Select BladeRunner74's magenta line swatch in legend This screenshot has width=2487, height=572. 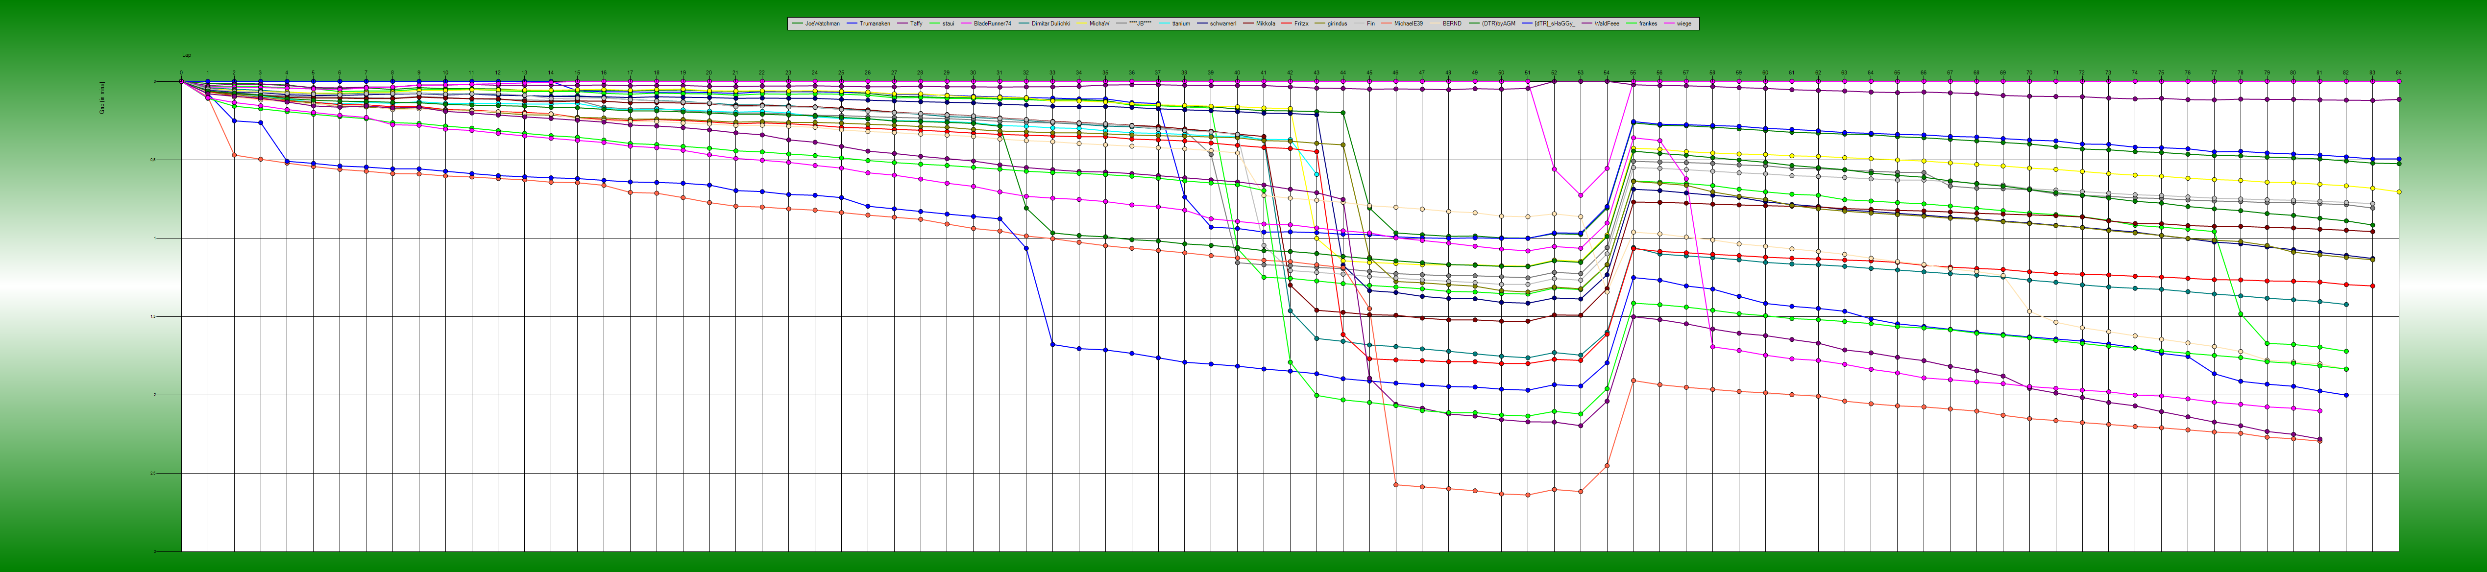click(x=965, y=23)
